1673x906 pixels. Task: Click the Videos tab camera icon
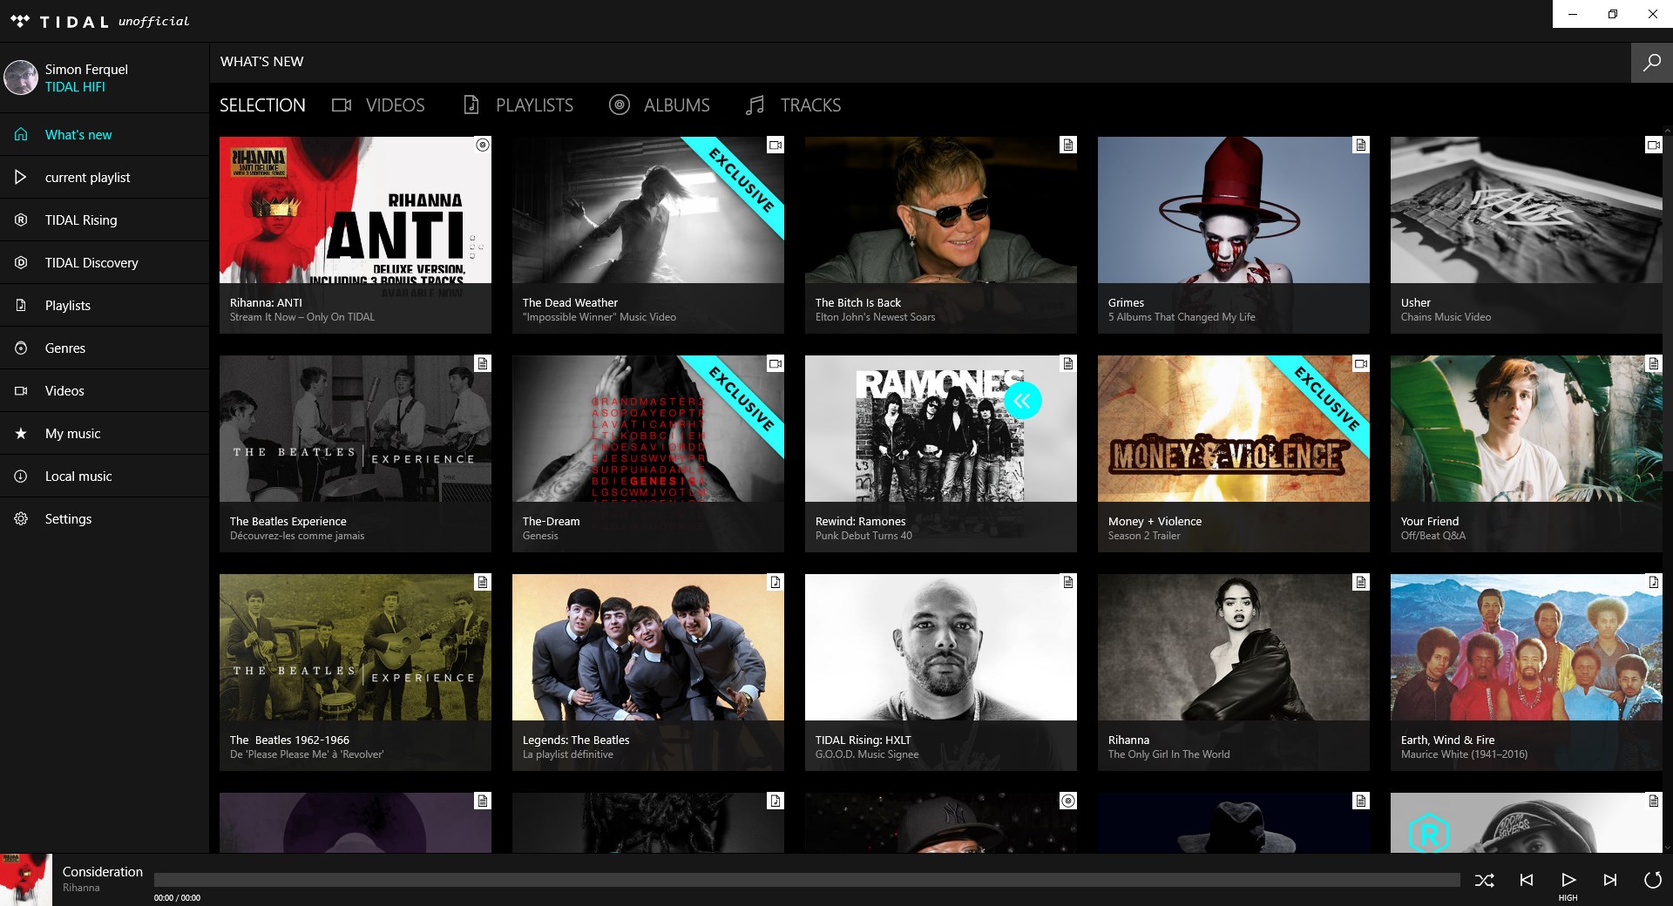click(342, 105)
